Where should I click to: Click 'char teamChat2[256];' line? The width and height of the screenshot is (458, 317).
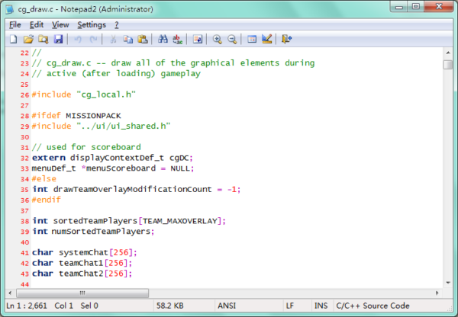click(x=82, y=274)
